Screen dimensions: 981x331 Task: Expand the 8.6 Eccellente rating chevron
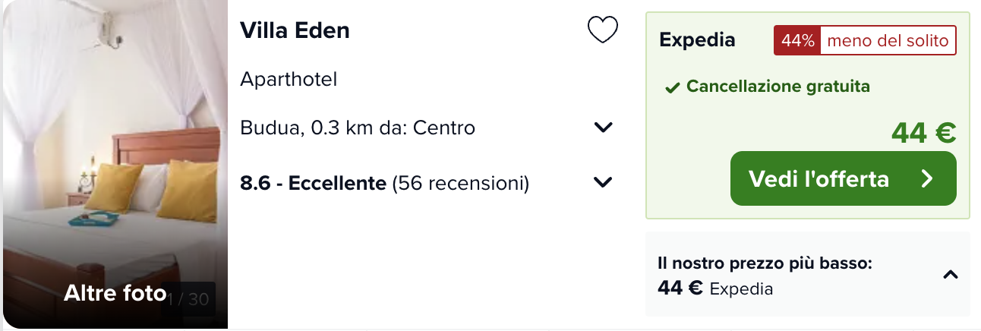603,183
